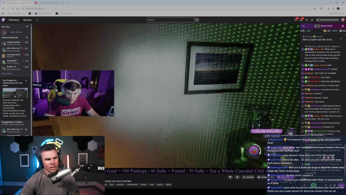The image size is (346, 195).
Task: Open the Bits icon in top bar
Action: (312, 20)
